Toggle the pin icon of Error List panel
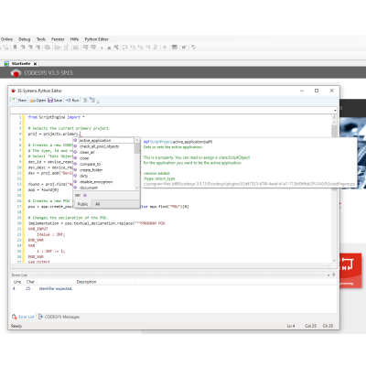 (334, 274)
